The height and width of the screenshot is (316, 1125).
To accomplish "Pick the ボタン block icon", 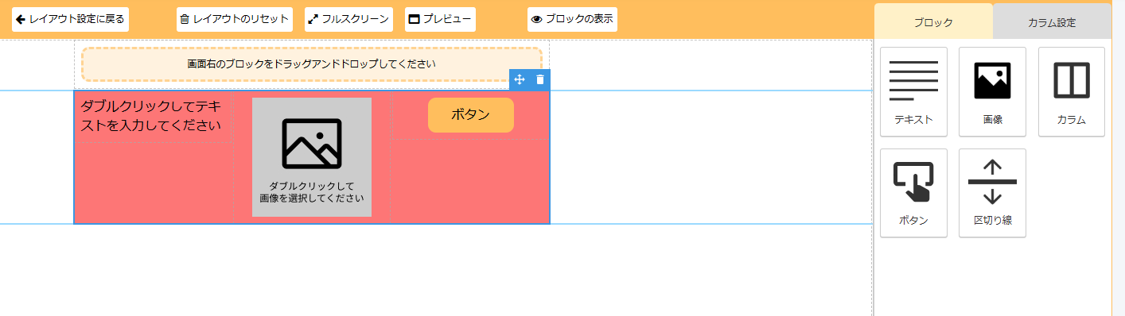I will point(913,193).
